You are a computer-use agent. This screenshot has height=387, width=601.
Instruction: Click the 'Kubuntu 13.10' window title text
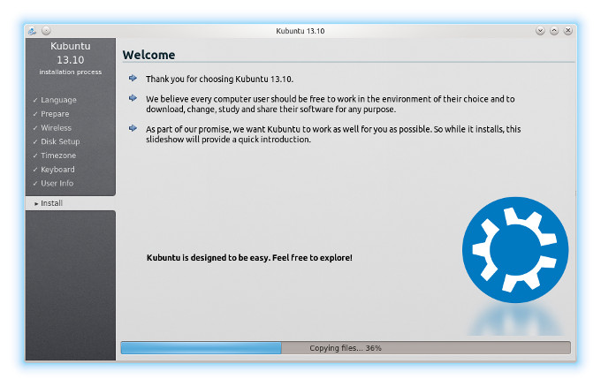click(300, 31)
